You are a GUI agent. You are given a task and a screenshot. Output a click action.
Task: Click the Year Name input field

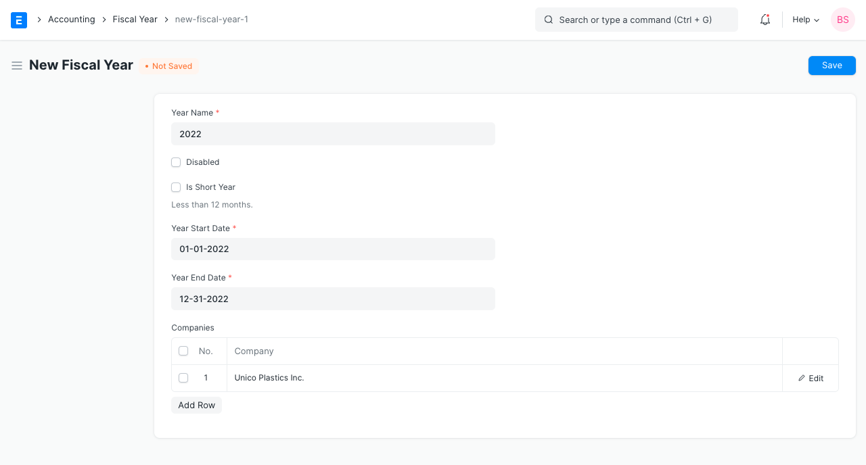[333, 134]
